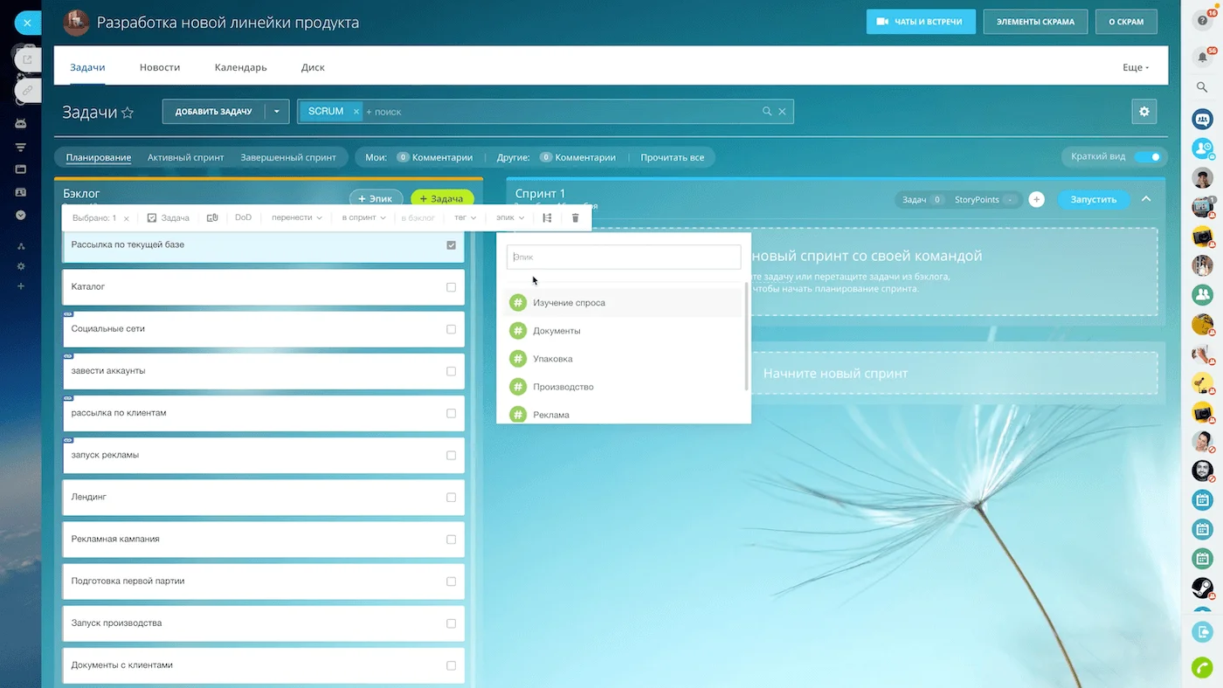The image size is (1223, 688).
Task: Open Scrum settings gear icon
Action: [1144, 112]
